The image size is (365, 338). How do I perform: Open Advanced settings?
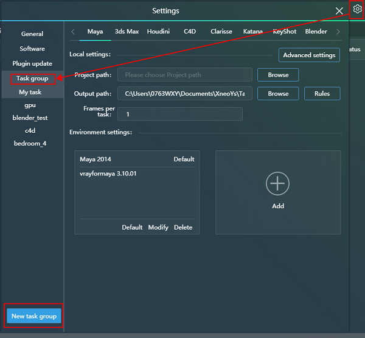pyautogui.click(x=309, y=55)
